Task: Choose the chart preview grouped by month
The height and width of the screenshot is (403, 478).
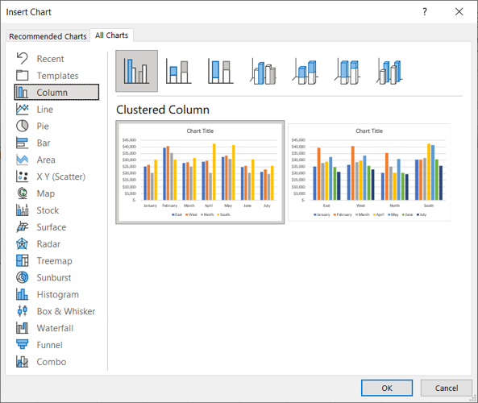Action: (x=200, y=172)
